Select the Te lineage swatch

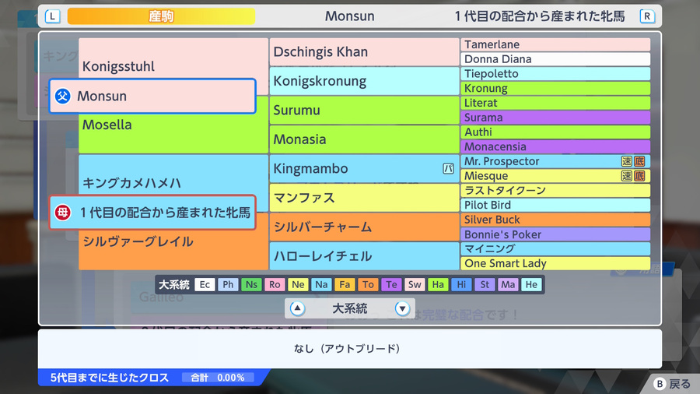tap(391, 284)
